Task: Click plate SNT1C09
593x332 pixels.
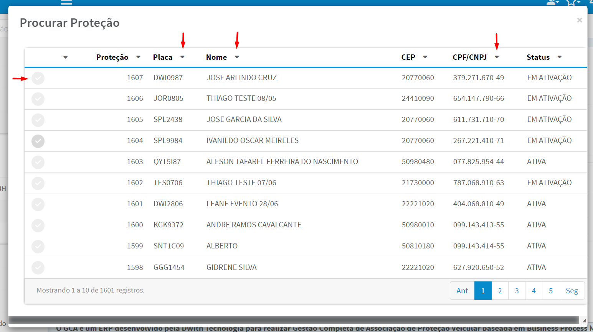Action: coord(169,246)
